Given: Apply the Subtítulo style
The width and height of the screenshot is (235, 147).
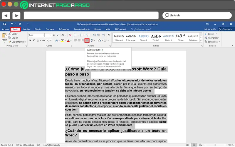Looking at the screenshot, I should click(x=193, y=38).
